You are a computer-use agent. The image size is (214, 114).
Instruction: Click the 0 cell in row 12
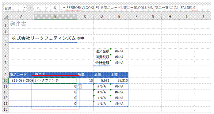click(x=55, y=92)
